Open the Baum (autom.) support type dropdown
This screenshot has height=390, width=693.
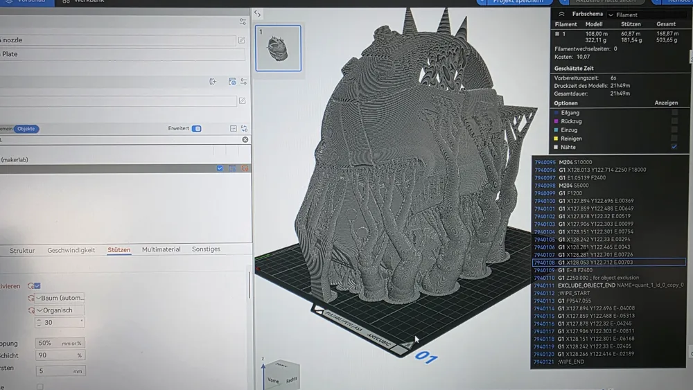click(60, 298)
